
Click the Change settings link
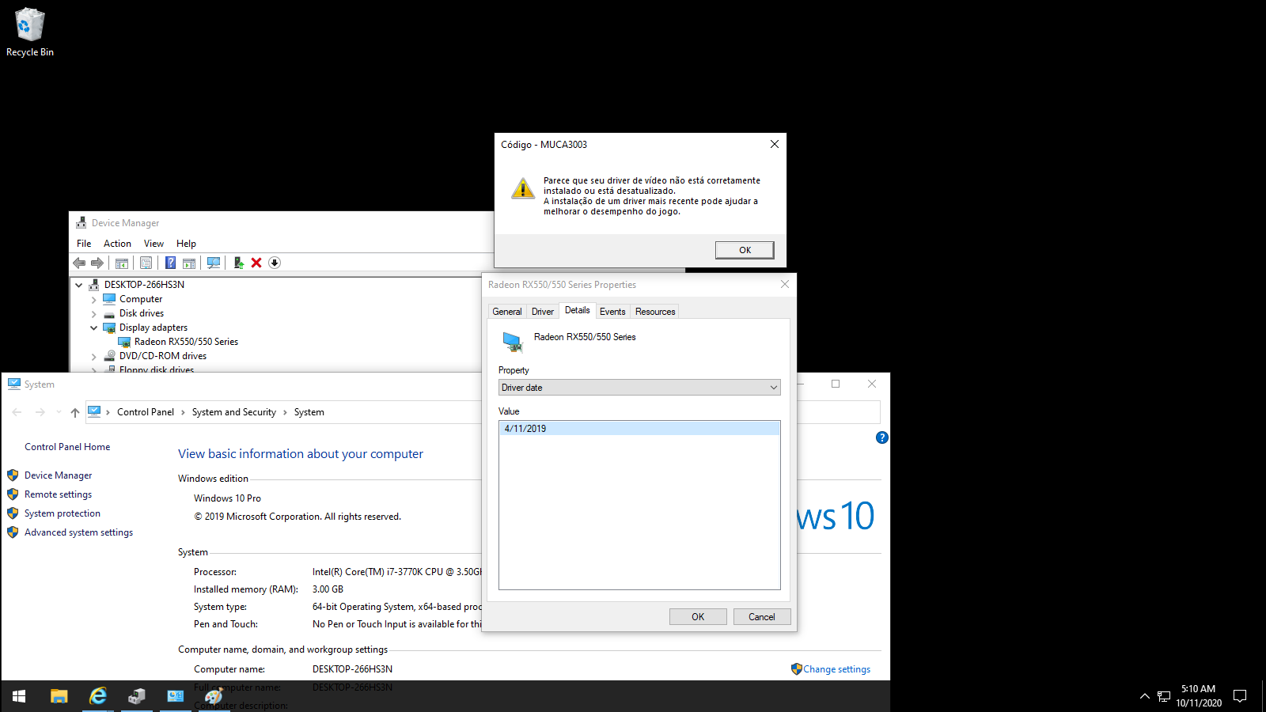pos(836,669)
